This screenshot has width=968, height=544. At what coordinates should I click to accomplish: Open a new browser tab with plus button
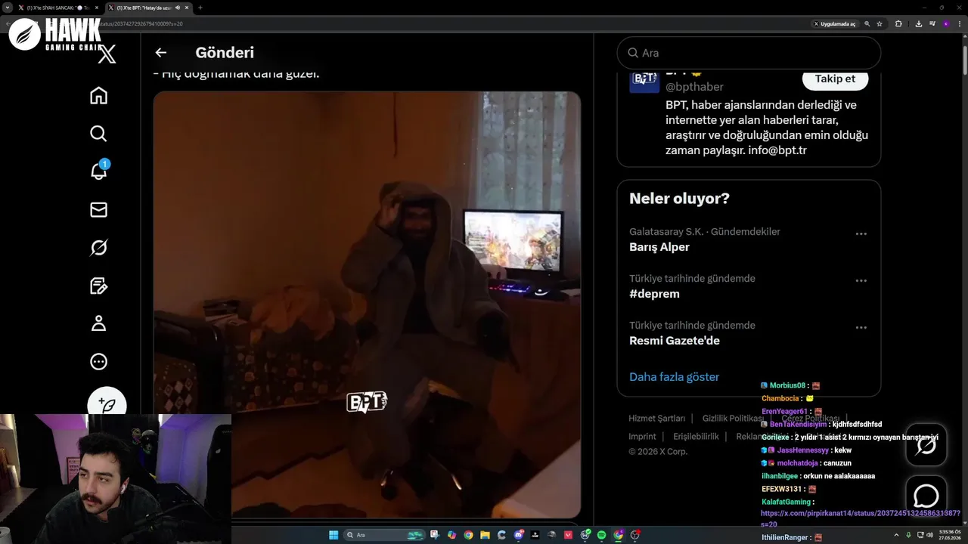[200, 8]
